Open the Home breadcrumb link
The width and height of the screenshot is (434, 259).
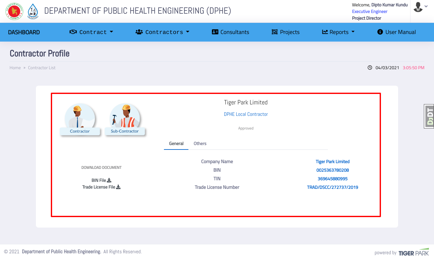15,68
